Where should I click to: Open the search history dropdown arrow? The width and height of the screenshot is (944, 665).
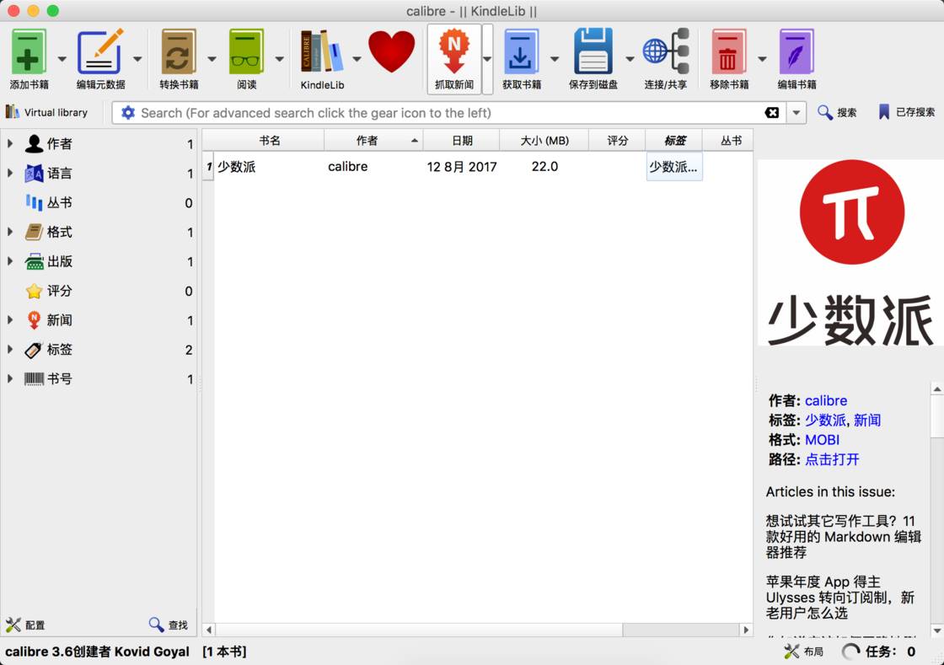click(796, 113)
